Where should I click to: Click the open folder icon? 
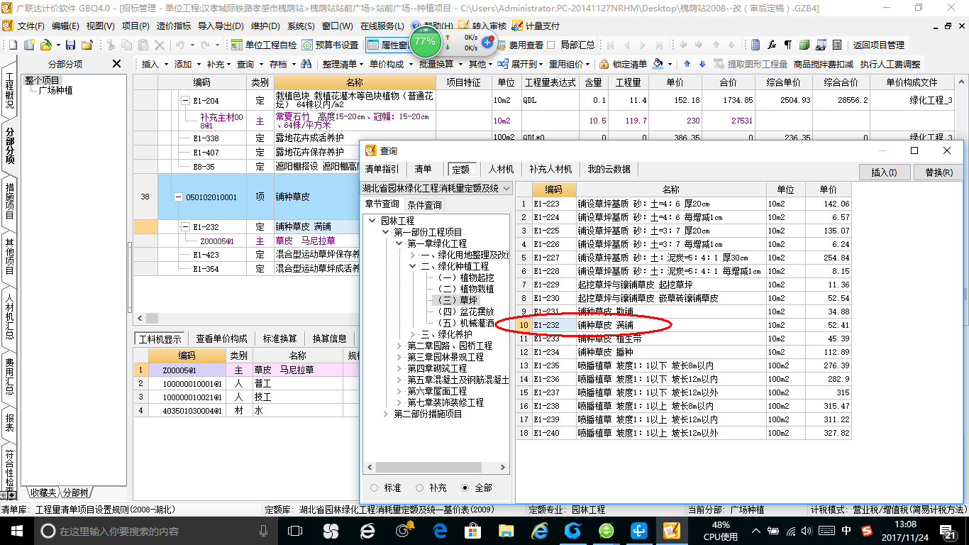click(x=45, y=45)
